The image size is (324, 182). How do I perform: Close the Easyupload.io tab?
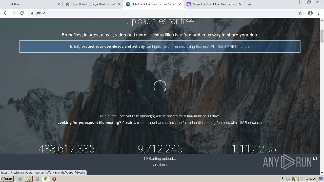click(240, 4)
